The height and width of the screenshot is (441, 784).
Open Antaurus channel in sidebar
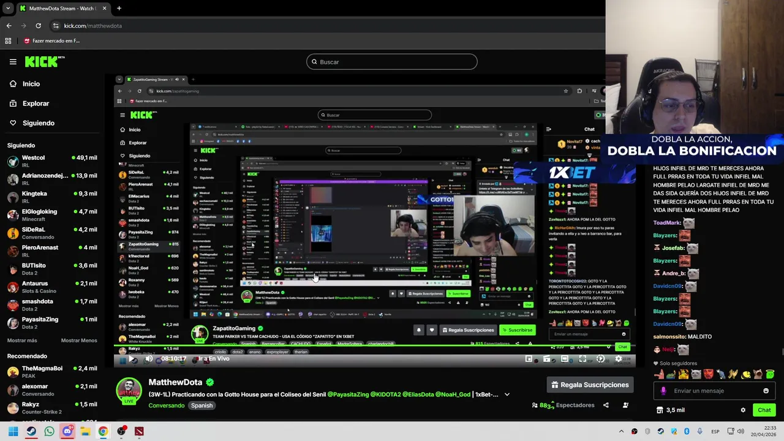pos(52,287)
